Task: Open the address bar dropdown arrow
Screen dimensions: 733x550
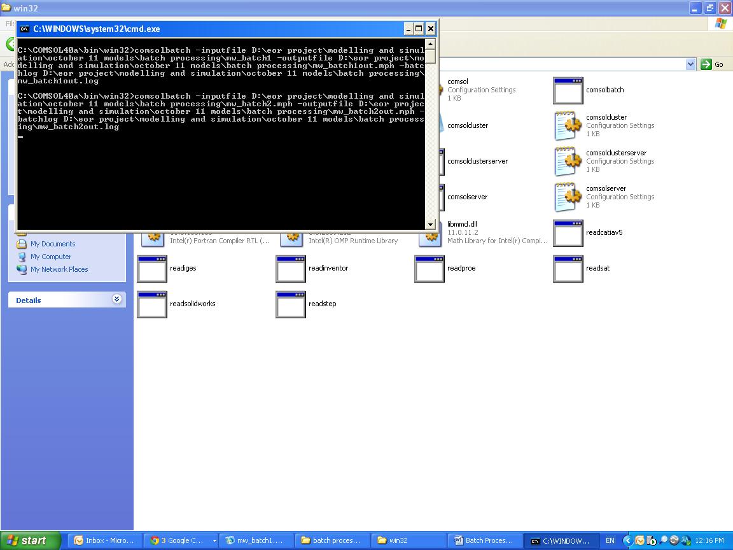Action: click(x=690, y=64)
